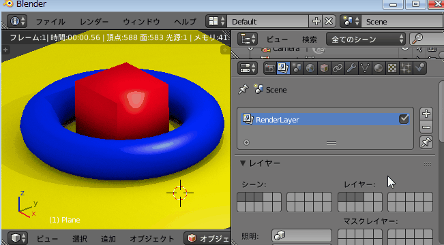This screenshot has width=444, height=245.
Task: Delete the Default screen layout with X
Action: (x=329, y=21)
